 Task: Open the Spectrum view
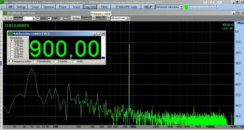point(49,7)
